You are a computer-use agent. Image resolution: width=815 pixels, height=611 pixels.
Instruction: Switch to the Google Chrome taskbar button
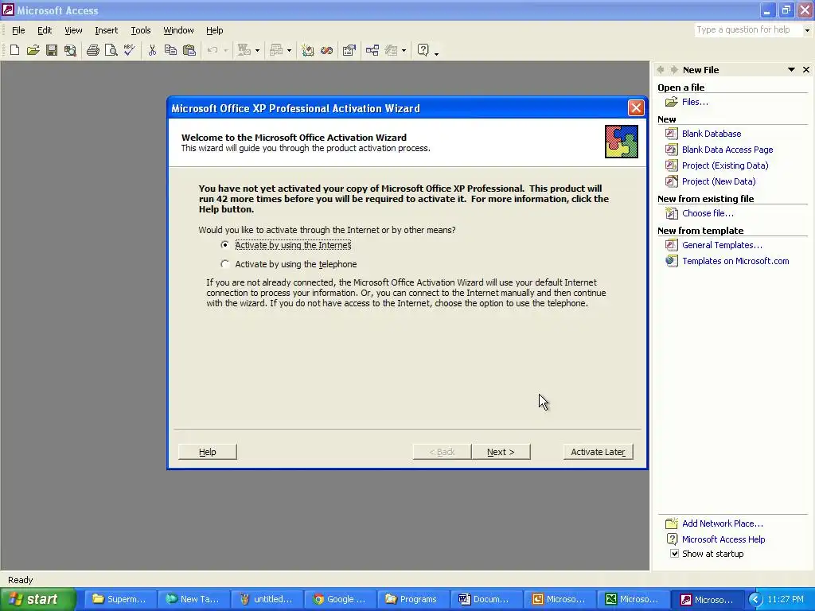[x=339, y=599]
